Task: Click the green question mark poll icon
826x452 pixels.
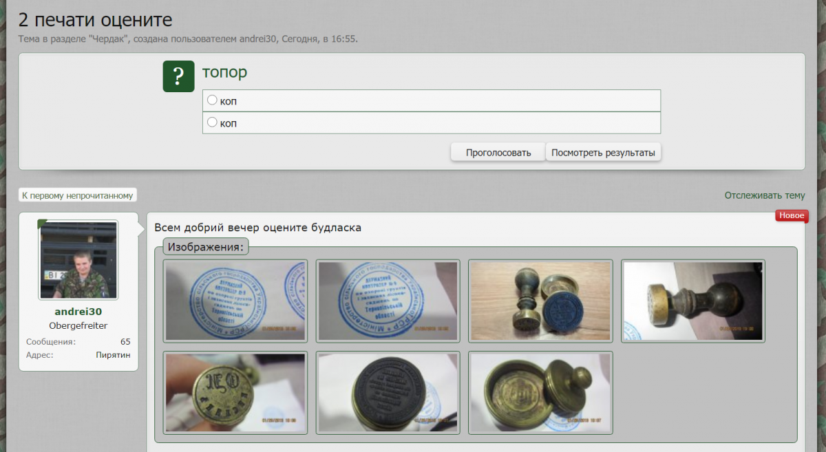Action: [x=178, y=76]
